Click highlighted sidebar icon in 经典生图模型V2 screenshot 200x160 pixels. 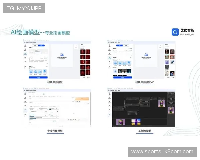pos(109,58)
